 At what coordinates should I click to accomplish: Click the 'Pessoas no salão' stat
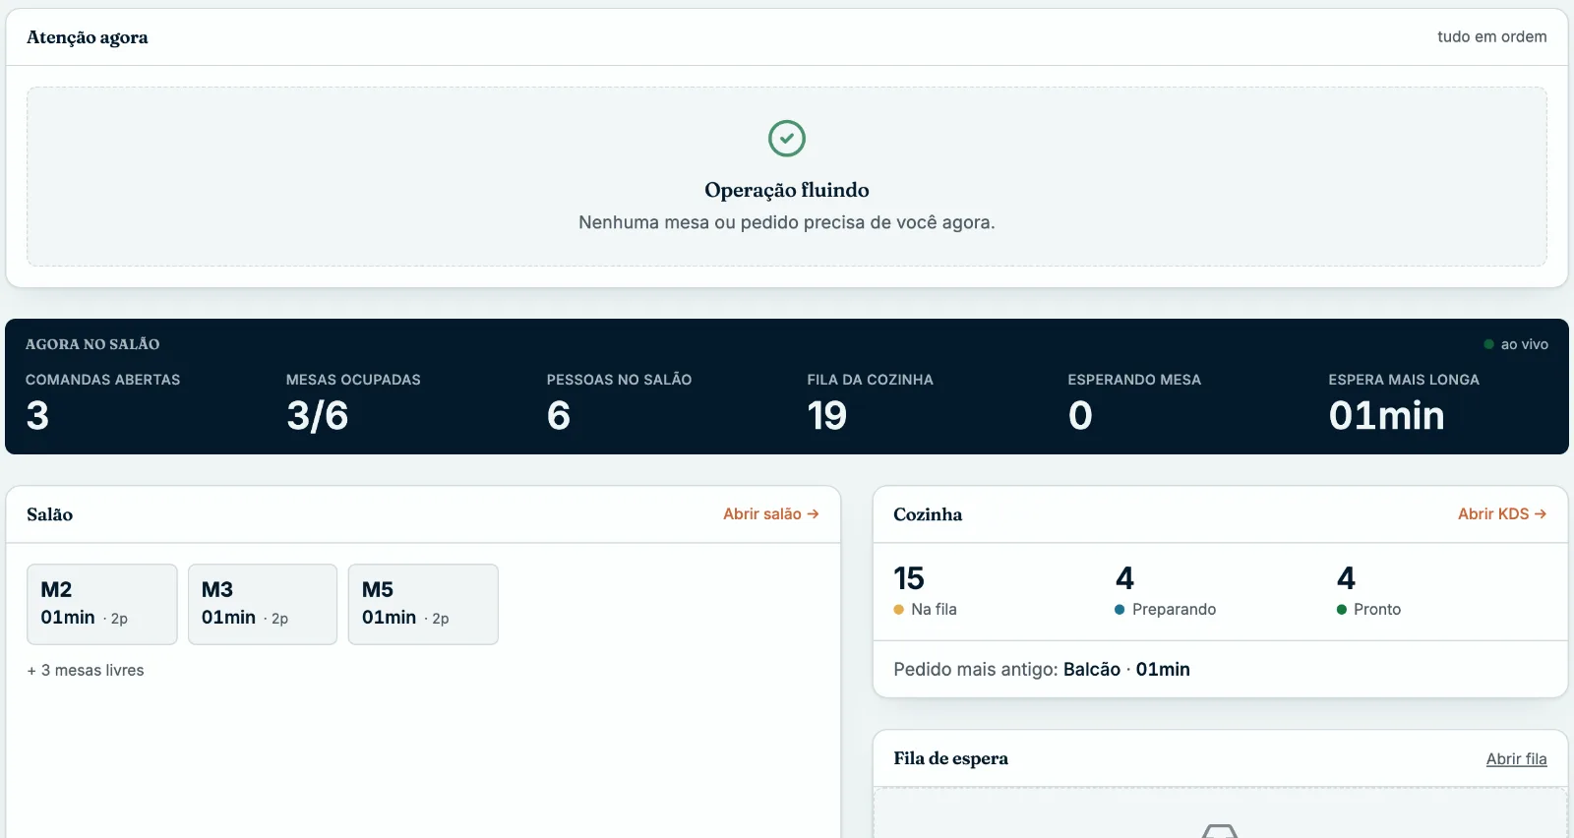pyautogui.click(x=620, y=402)
